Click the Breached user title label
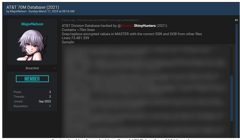Viewport: 240px width, 140px height. click(32, 68)
